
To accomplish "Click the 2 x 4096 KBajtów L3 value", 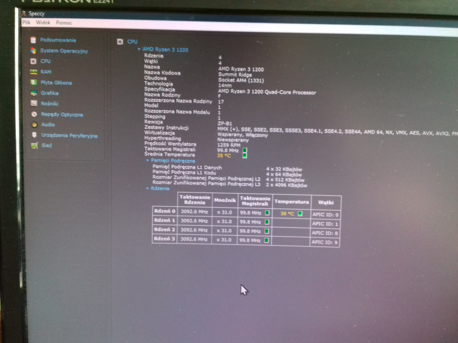I will [286, 185].
